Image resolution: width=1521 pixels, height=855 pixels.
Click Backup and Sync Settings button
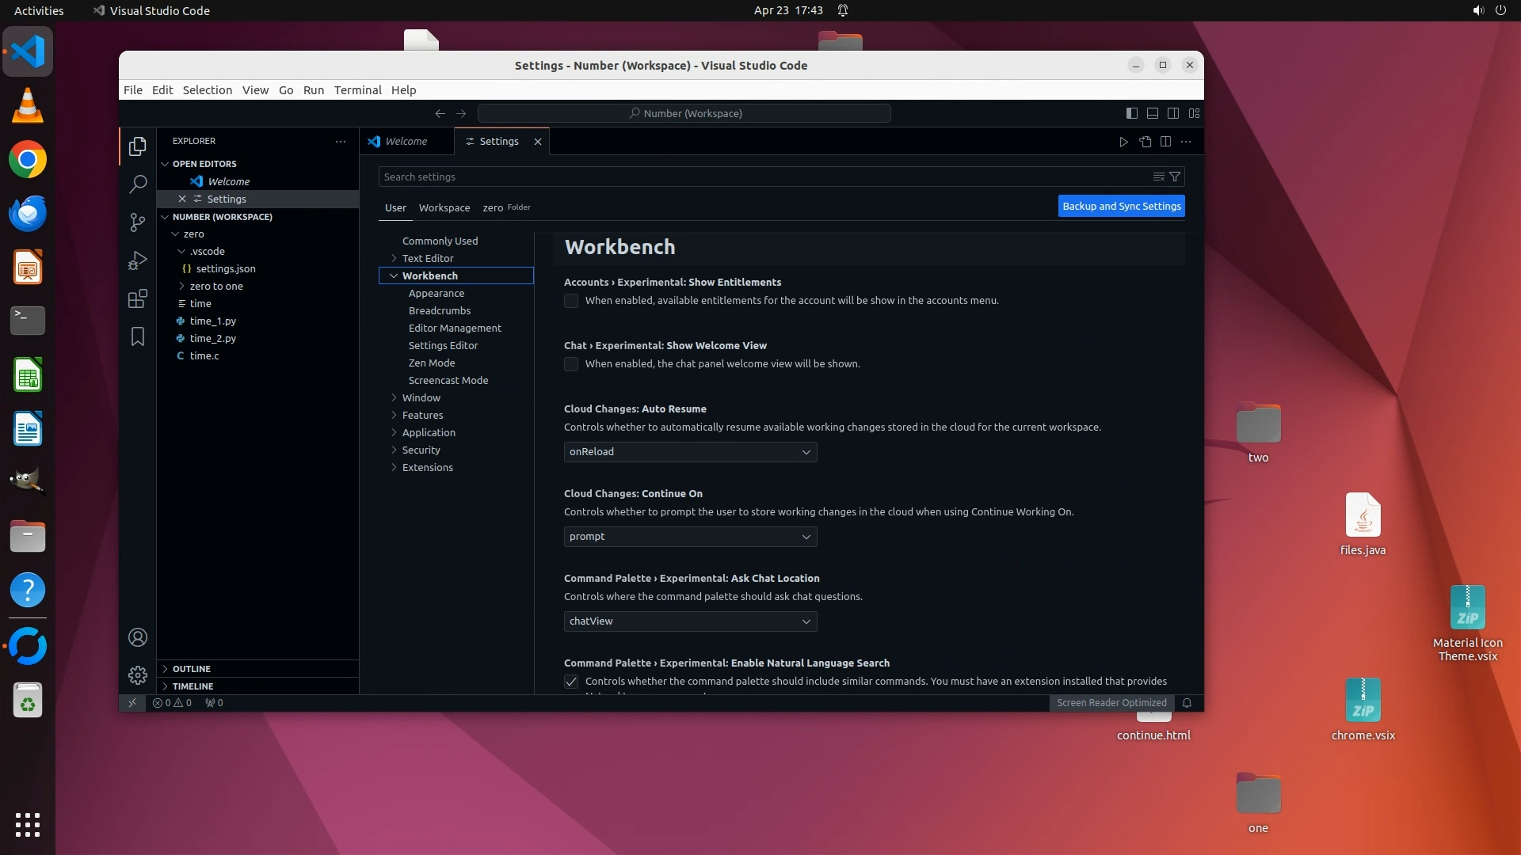pyautogui.click(x=1121, y=206)
